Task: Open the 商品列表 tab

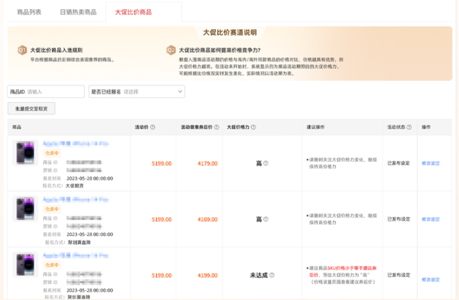Action: click(29, 12)
